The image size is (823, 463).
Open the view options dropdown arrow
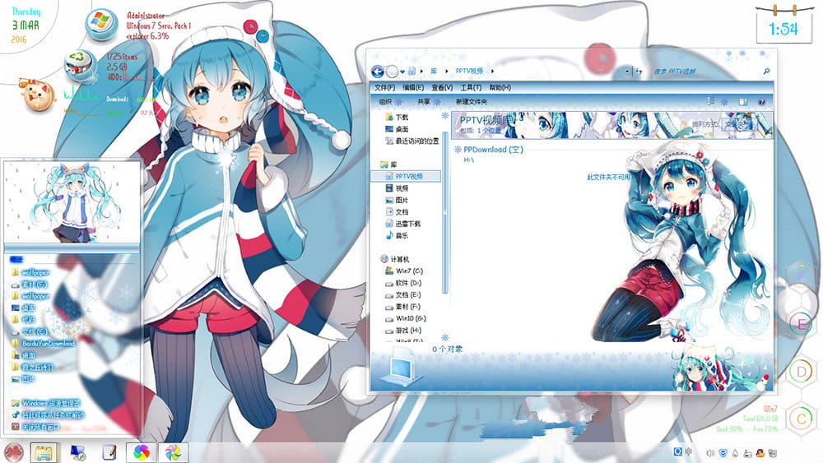(x=724, y=102)
